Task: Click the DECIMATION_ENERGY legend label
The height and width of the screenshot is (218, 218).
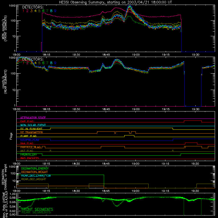Action: pos(35,168)
